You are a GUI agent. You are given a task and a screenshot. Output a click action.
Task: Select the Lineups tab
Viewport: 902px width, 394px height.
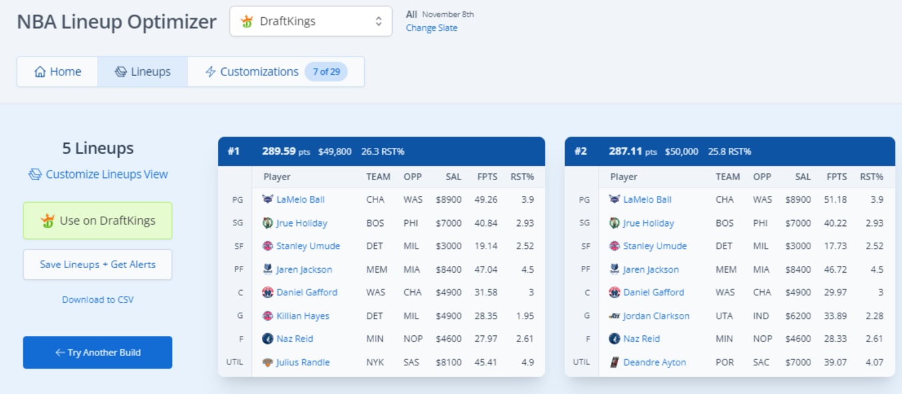[x=142, y=71]
